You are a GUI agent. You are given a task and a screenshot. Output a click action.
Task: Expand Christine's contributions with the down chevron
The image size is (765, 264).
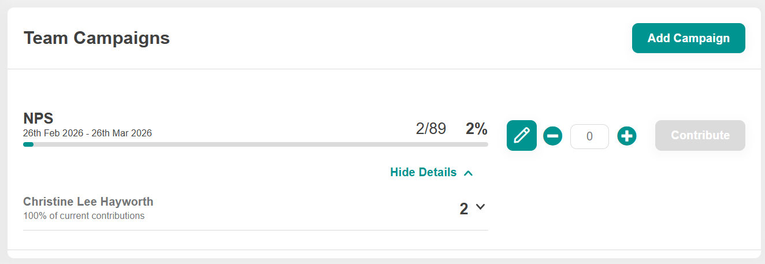480,207
